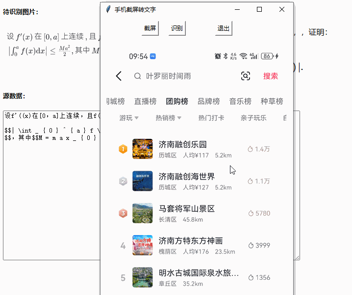Click the 5780 popularity flame icon
The height and width of the screenshot is (295, 352).
pyautogui.click(x=251, y=213)
